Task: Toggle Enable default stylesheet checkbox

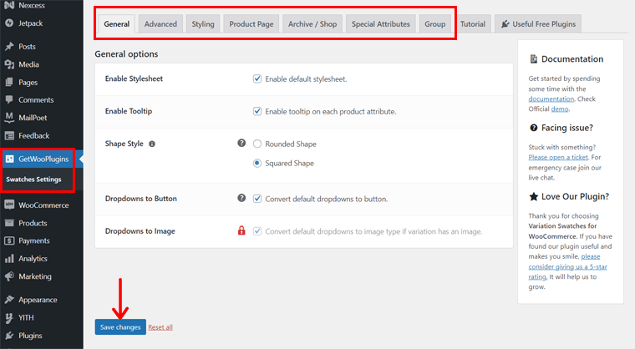Action: click(x=257, y=78)
